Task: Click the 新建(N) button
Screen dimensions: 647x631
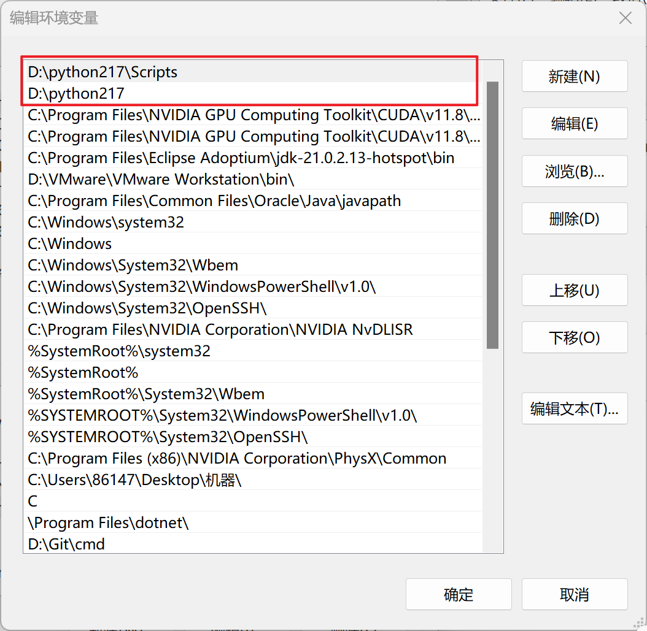Action: click(574, 77)
